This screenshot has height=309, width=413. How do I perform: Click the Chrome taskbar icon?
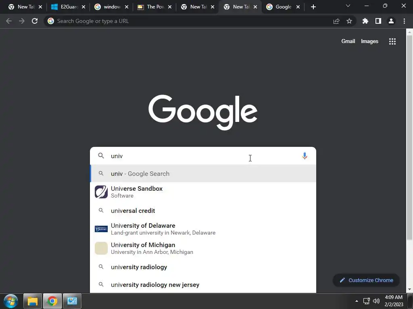(x=52, y=301)
